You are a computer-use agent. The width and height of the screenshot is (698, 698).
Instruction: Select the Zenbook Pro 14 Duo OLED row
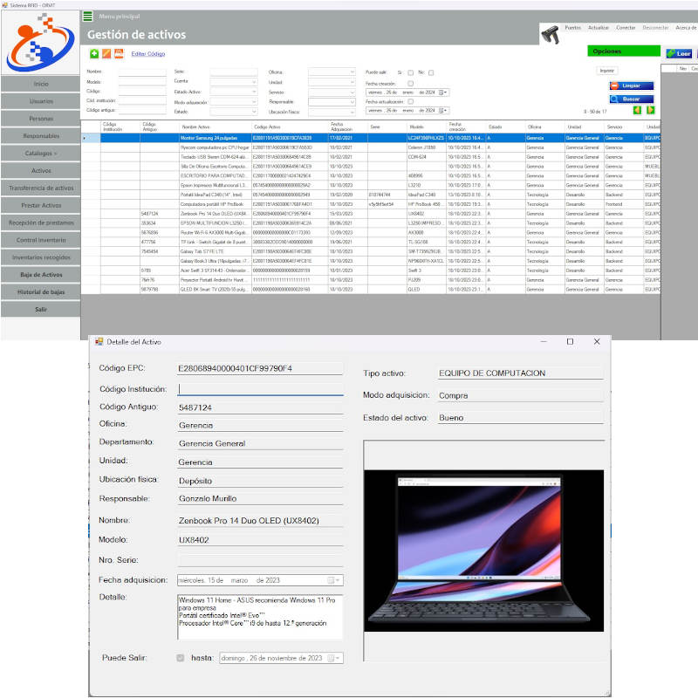371,214
